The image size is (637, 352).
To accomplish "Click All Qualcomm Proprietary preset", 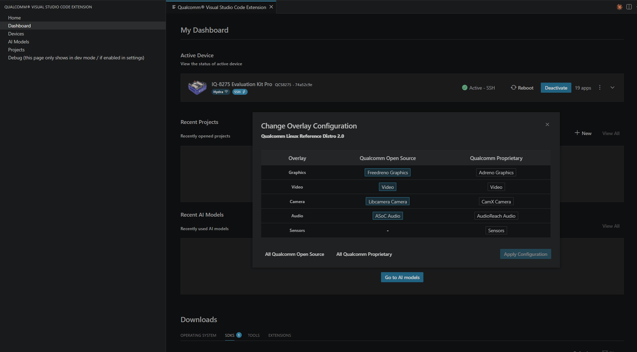I will click(x=364, y=254).
